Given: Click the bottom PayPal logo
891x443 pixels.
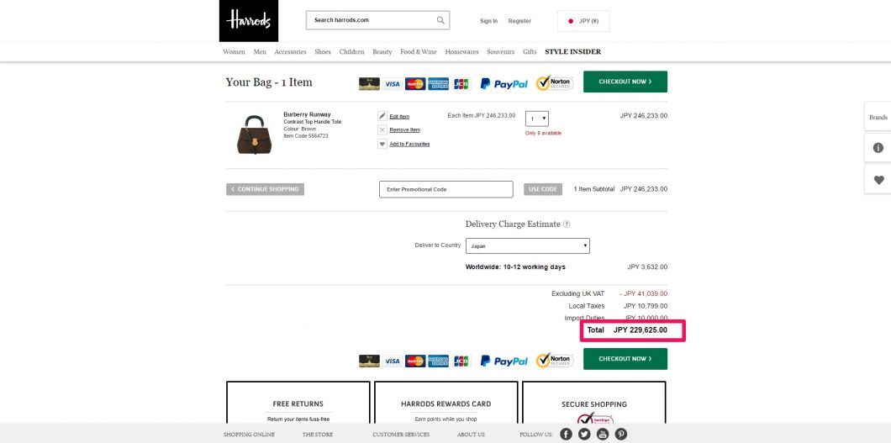Looking at the screenshot, I should 504,361.
